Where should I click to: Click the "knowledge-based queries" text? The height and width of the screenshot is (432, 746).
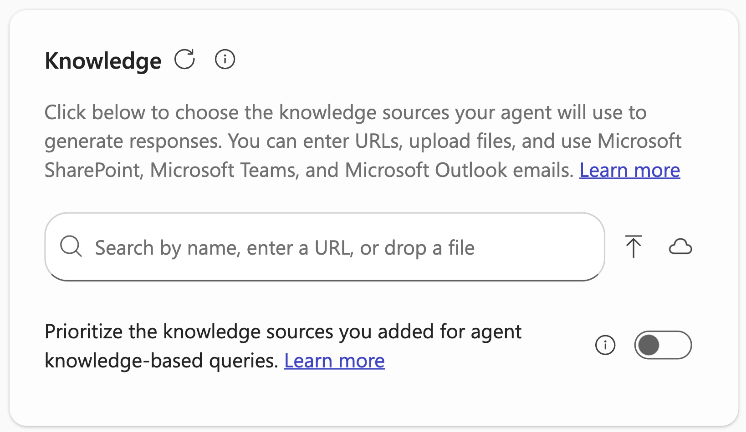[161, 361]
